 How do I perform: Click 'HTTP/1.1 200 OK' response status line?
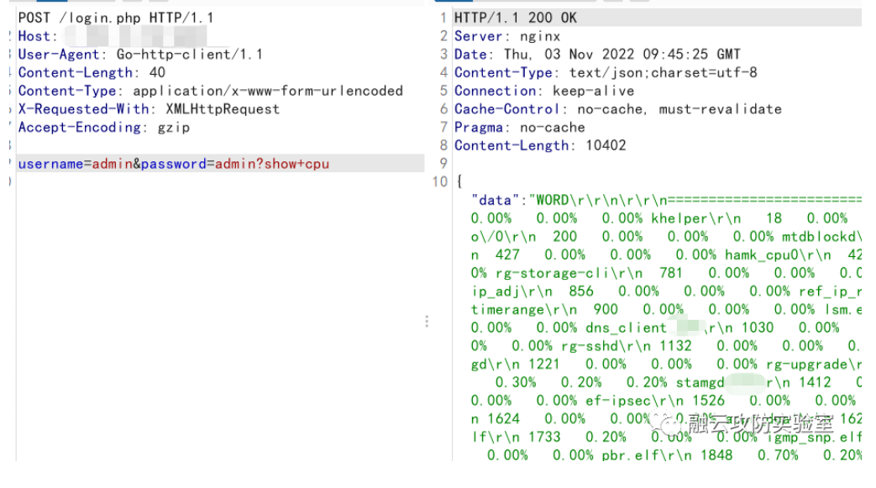(515, 18)
